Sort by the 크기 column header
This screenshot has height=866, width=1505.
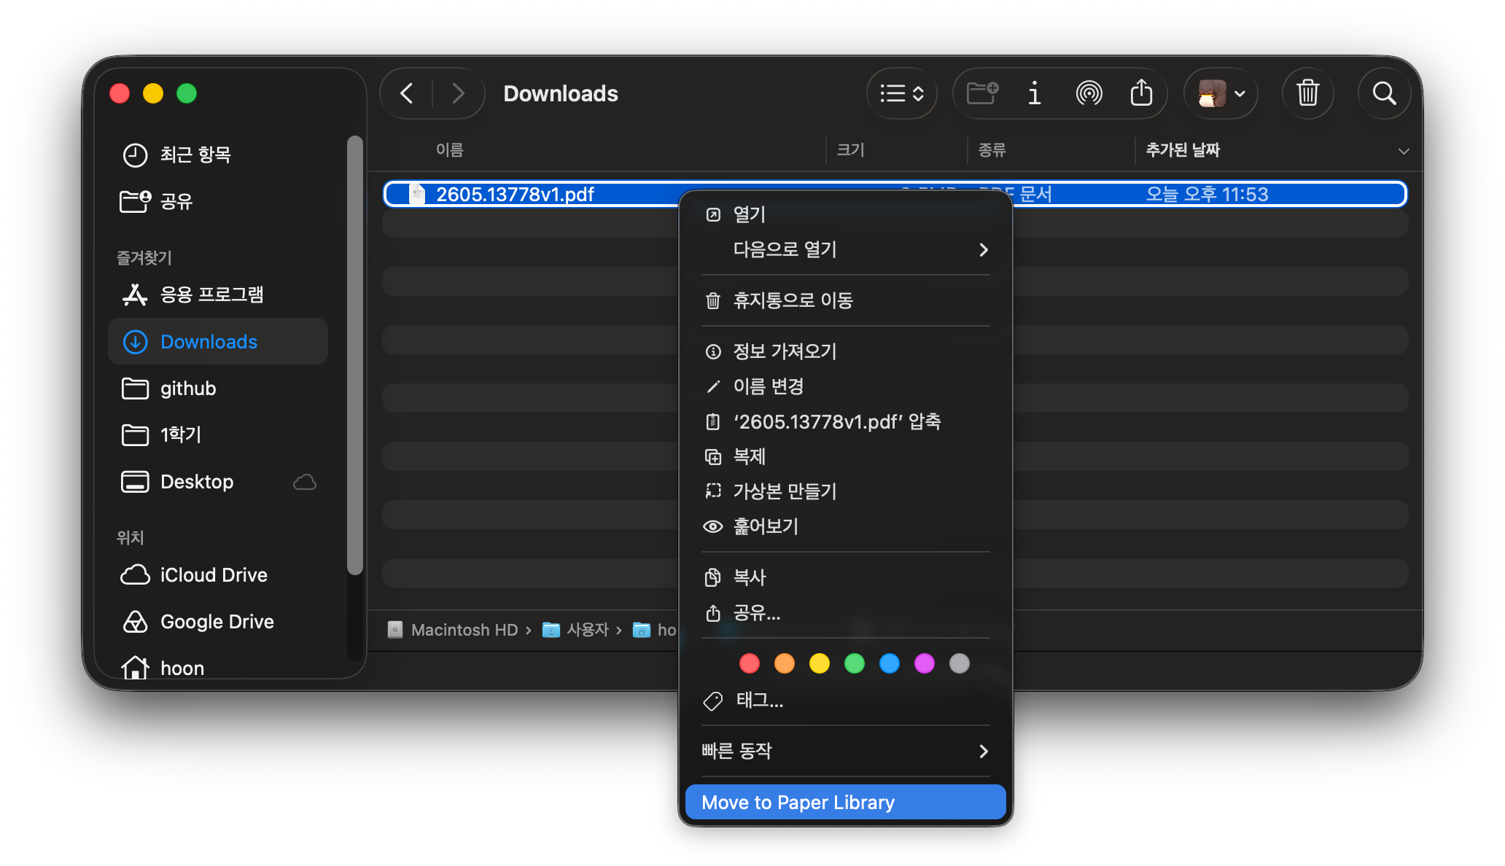850,149
